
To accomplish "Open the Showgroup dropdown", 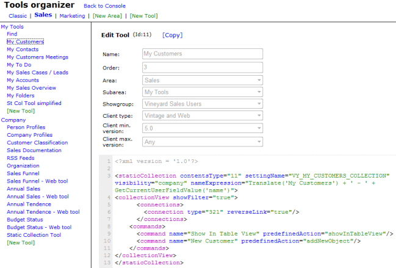I will 203,104.
